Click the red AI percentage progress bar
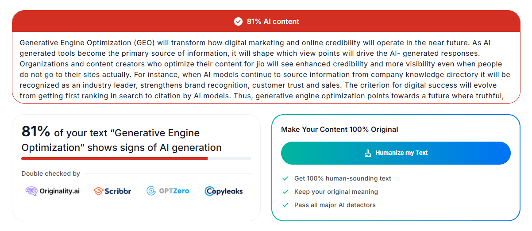This screenshot has width=532, height=231. point(114,158)
